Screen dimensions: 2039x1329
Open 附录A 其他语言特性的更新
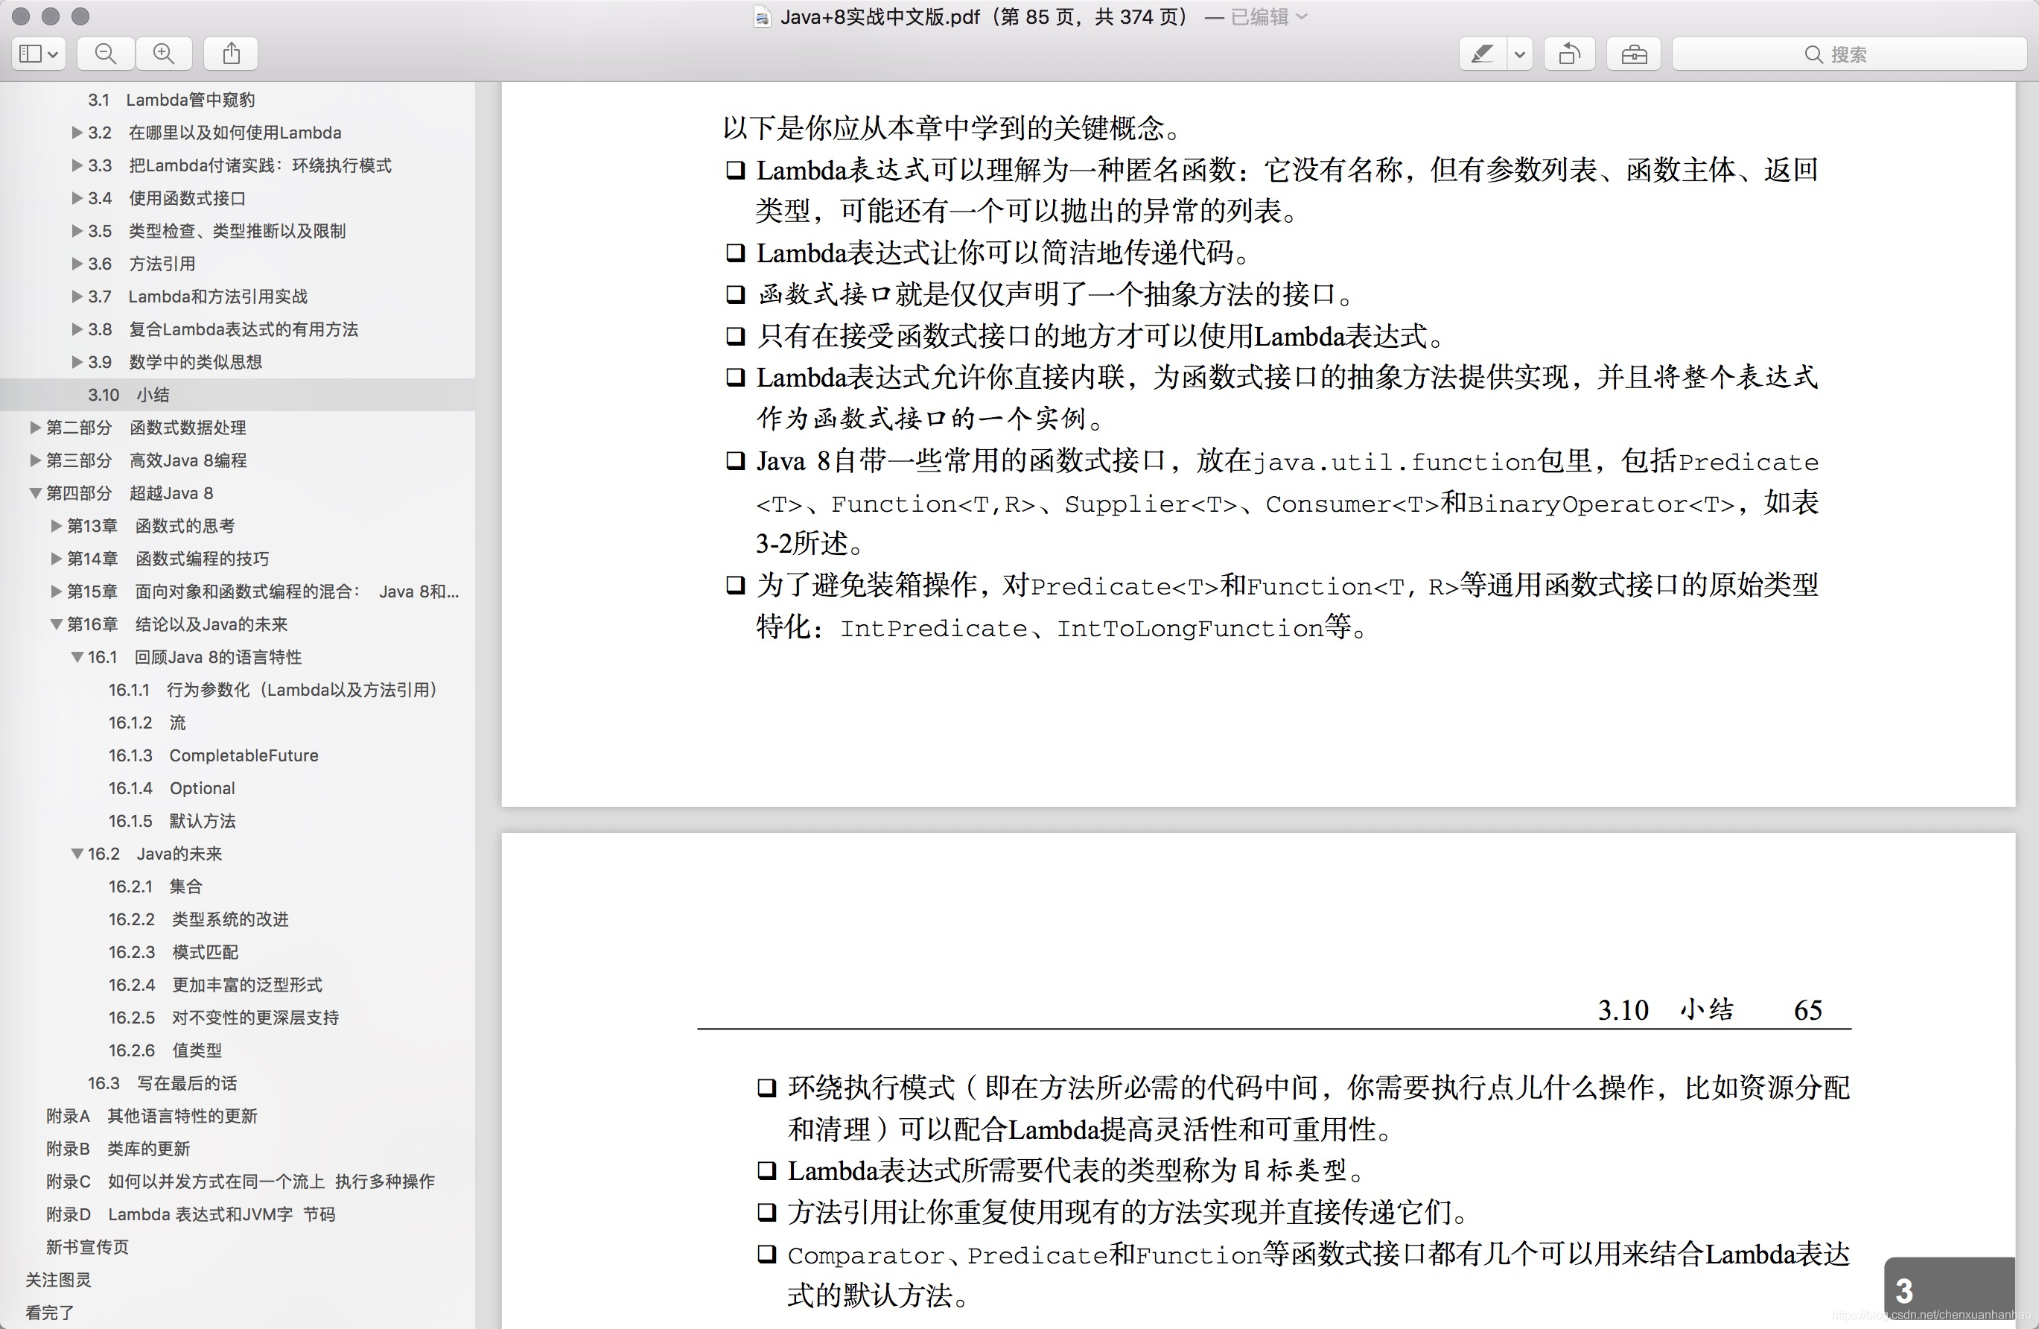pos(152,1116)
